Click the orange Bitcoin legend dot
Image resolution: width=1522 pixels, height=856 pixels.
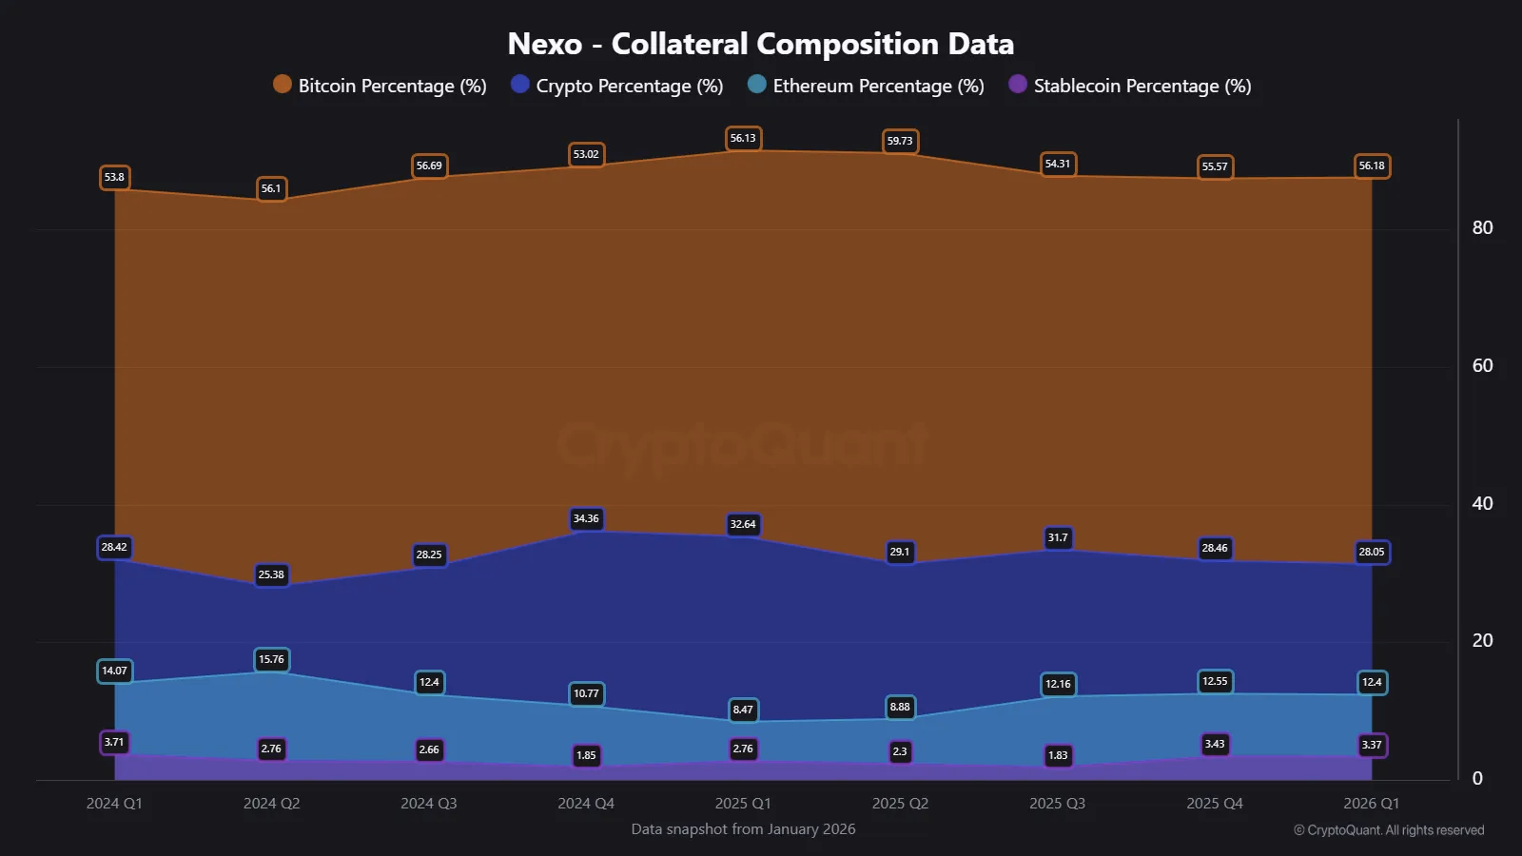point(283,84)
